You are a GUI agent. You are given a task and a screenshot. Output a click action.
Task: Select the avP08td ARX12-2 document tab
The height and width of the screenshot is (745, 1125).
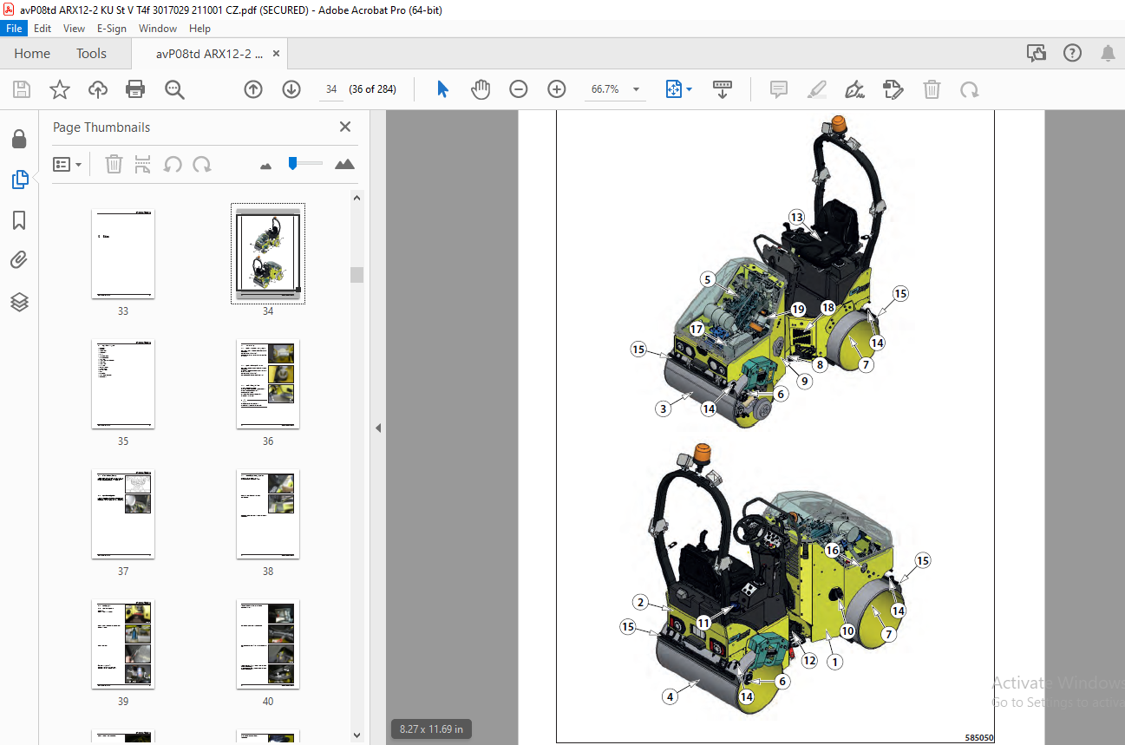209,53
